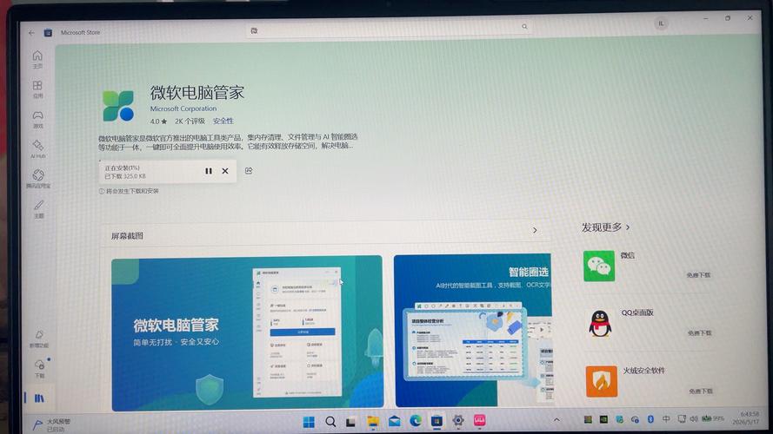Open Settings gear on taskbar
Screen dimensions: 773x434
tap(458, 420)
